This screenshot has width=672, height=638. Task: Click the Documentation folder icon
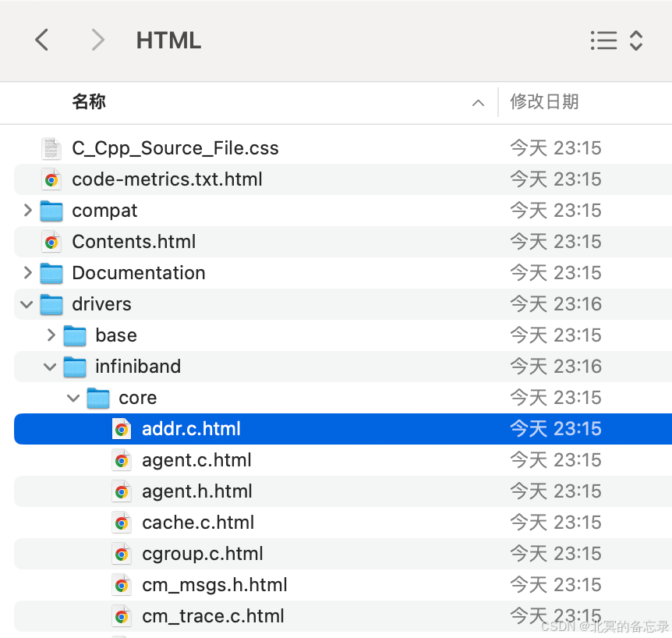point(51,273)
